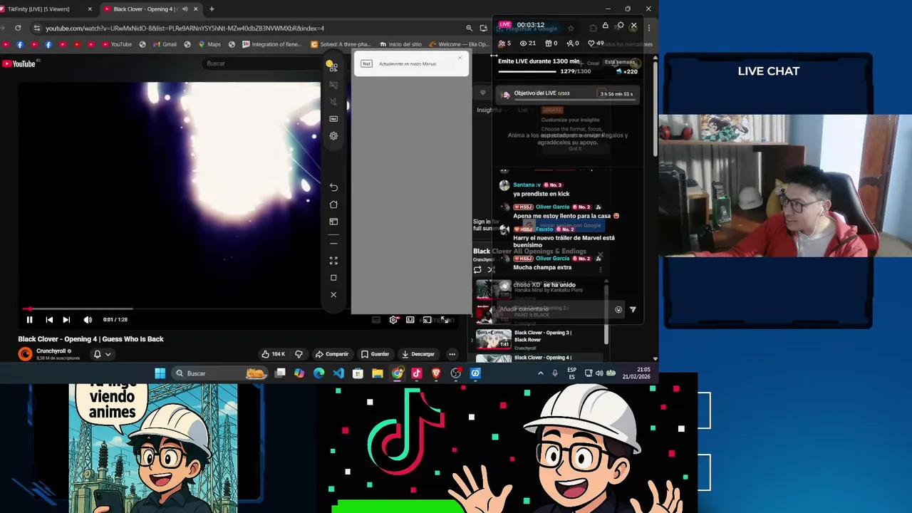Click the Compartir button
Screen dimensions: 912x513
coord(332,354)
